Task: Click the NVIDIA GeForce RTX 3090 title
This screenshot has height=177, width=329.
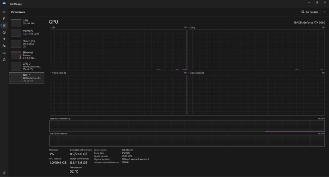Action: click(309, 23)
